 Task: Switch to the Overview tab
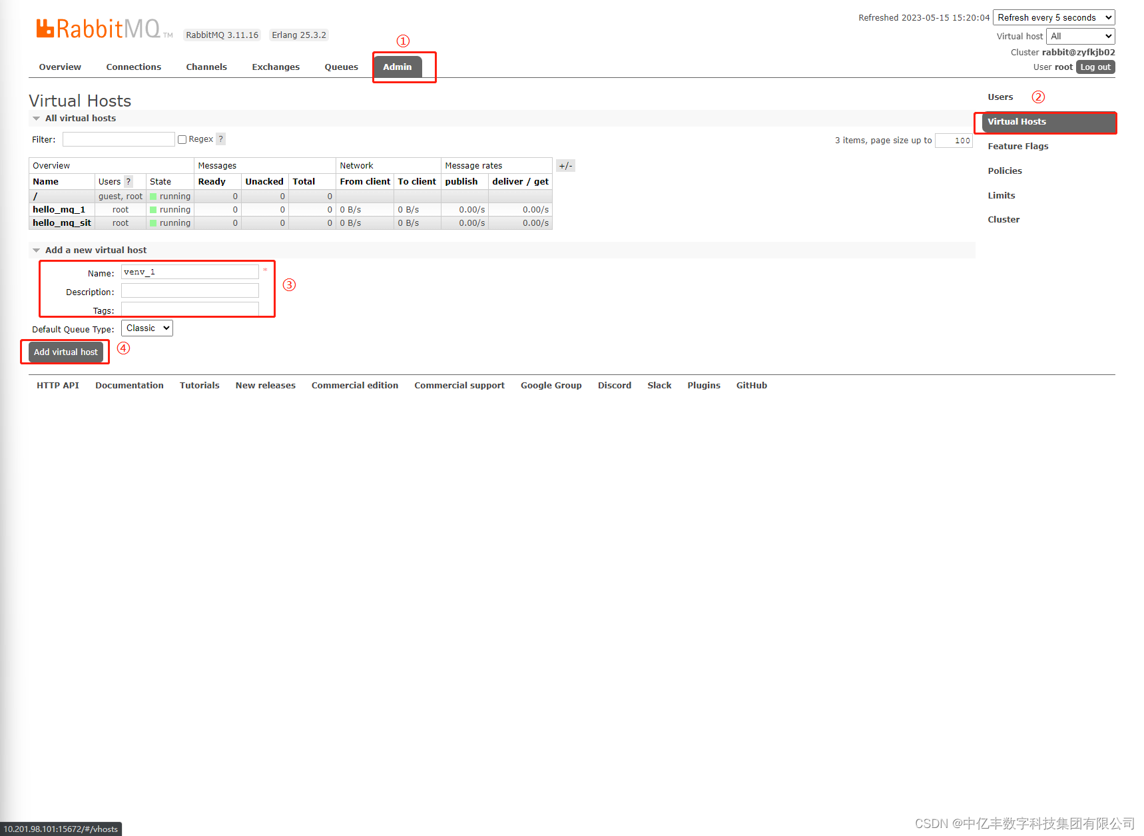[60, 67]
